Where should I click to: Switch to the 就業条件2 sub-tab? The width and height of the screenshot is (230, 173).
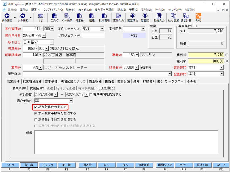[x=37, y=88]
